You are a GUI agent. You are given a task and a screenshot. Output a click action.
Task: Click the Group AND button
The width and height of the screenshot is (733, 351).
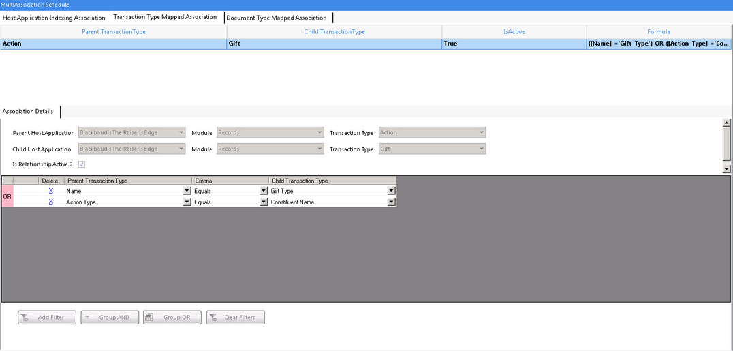click(x=110, y=318)
